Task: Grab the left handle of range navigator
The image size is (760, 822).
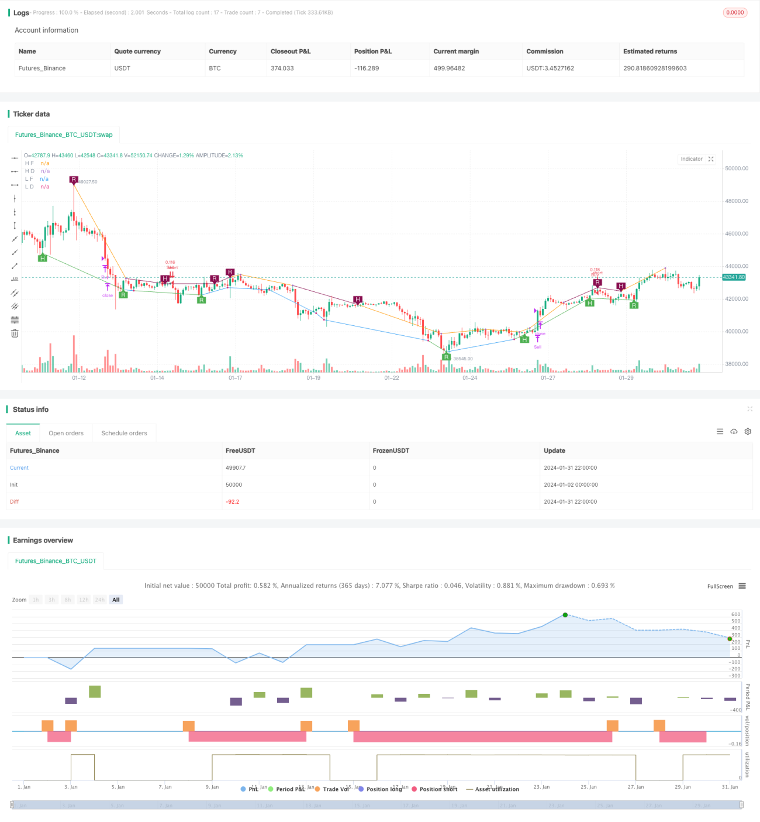Action: pos(12,805)
